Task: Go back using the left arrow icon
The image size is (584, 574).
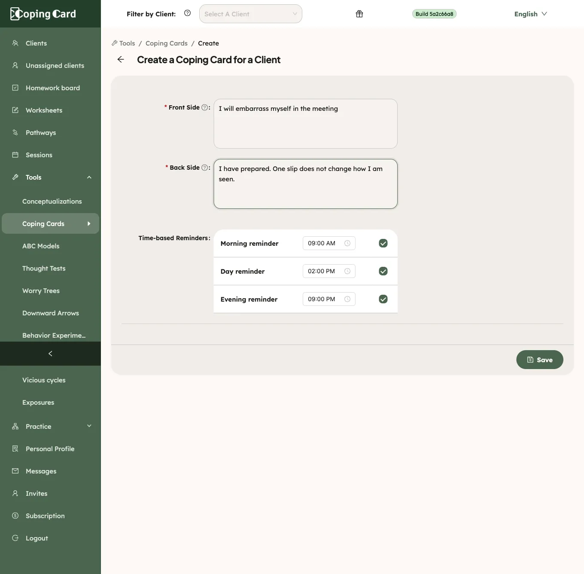Action: 121,59
